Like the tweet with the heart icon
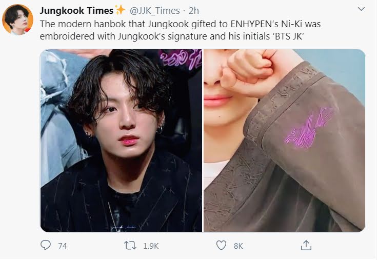Viewport: 378px width, 260px height. point(221,245)
